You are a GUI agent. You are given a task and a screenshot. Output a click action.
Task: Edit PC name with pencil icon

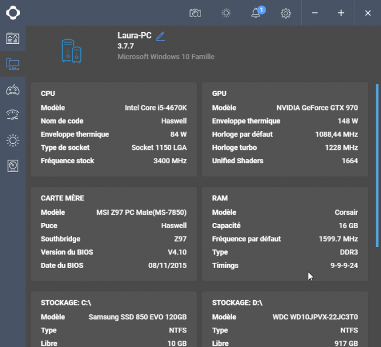tap(160, 36)
